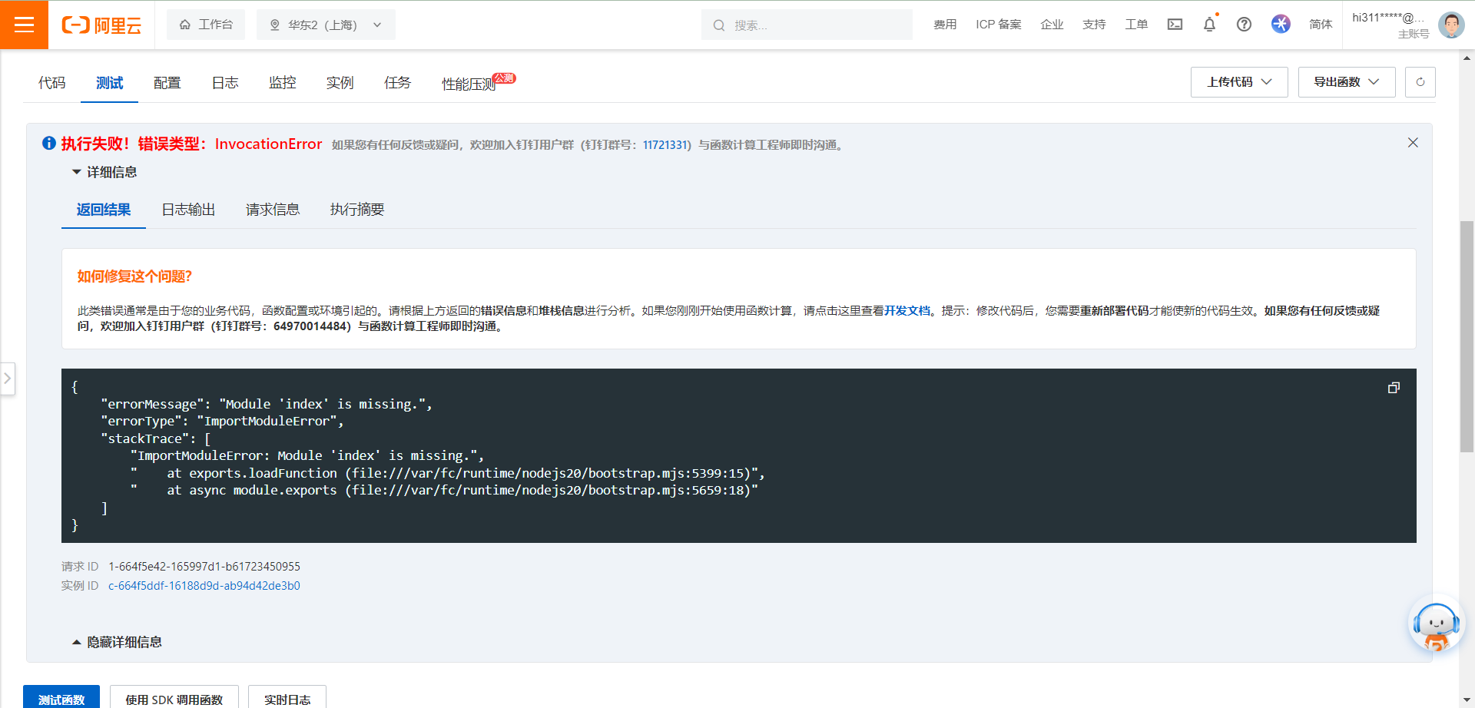Open the hamburger main menu

(24, 25)
